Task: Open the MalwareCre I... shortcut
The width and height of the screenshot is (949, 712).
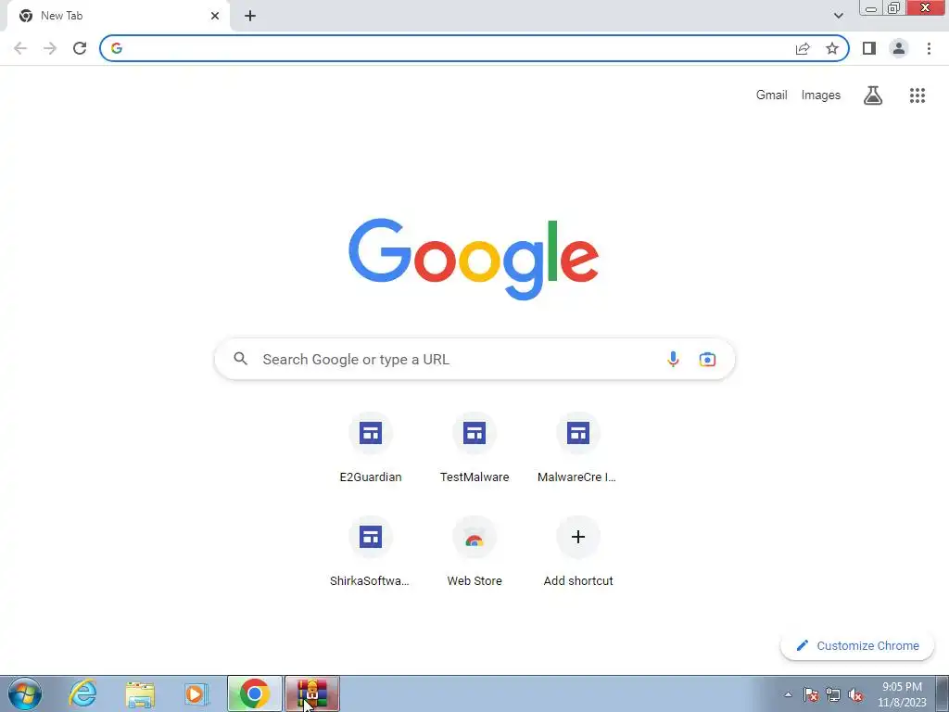Action: 578,448
